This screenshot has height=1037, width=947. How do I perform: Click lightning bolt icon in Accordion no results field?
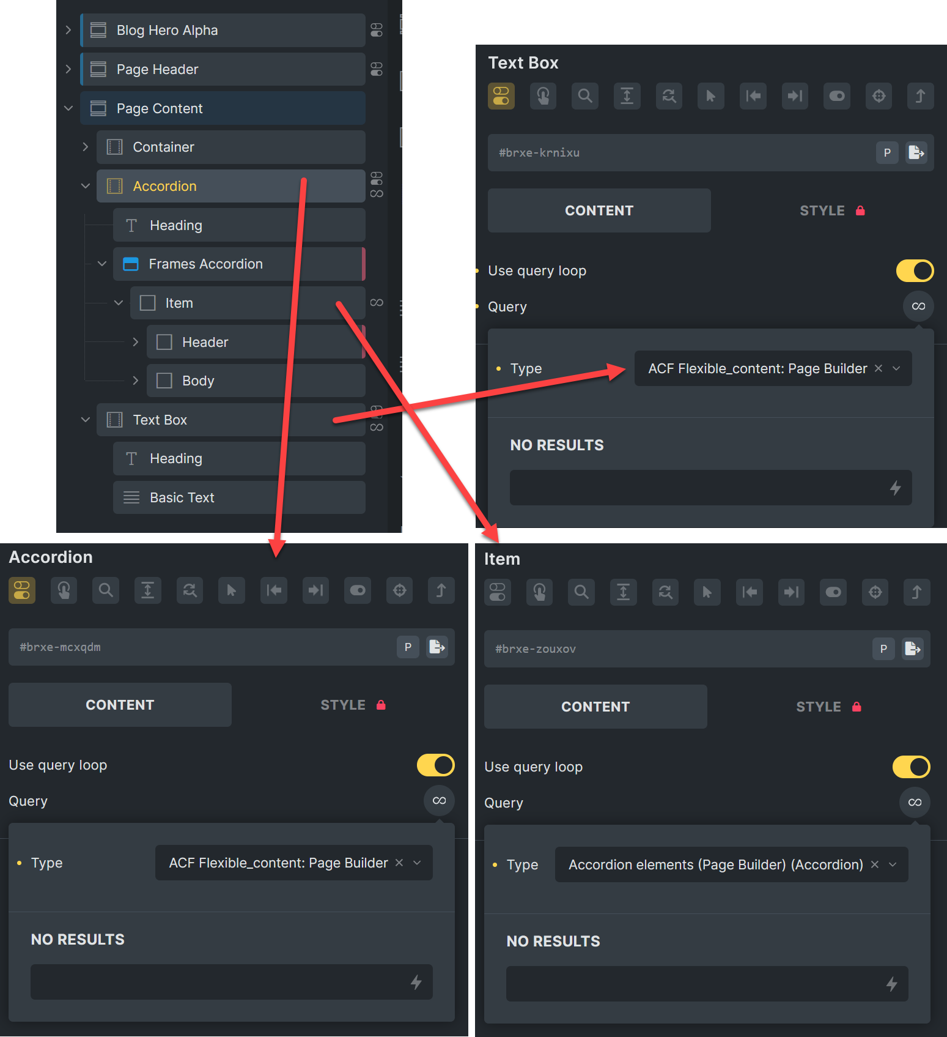tap(416, 982)
